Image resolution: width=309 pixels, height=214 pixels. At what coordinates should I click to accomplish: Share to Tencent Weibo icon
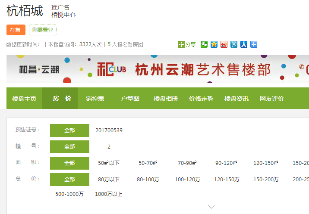tap(234, 44)
